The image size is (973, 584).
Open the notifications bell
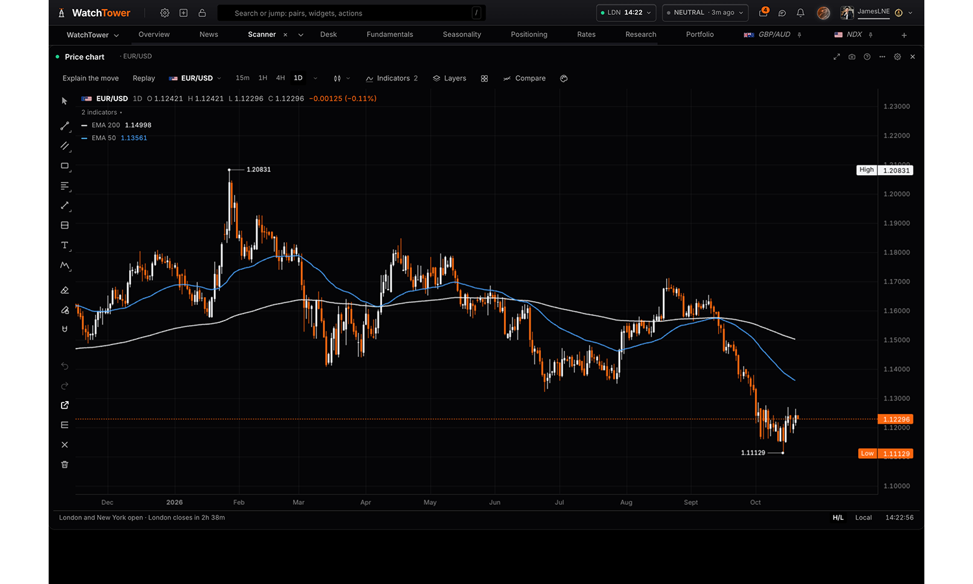[800, 13]
